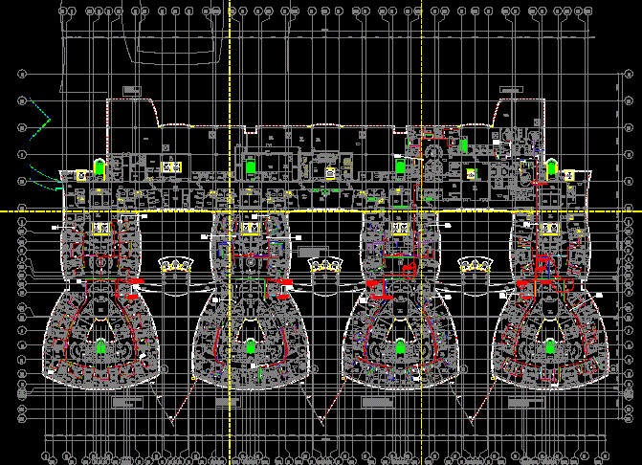Image resolution: width=642 pixels, height=465 pixels.
Task: Select the yellow-framed core in the third wing neck
Action: pos(400,229)
